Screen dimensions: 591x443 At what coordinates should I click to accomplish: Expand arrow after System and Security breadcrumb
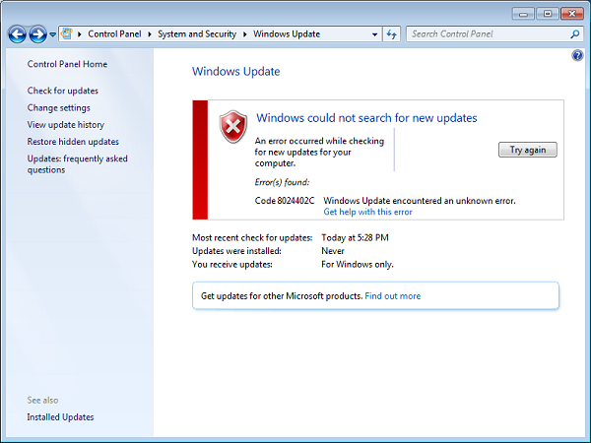[x=245, y=34]
